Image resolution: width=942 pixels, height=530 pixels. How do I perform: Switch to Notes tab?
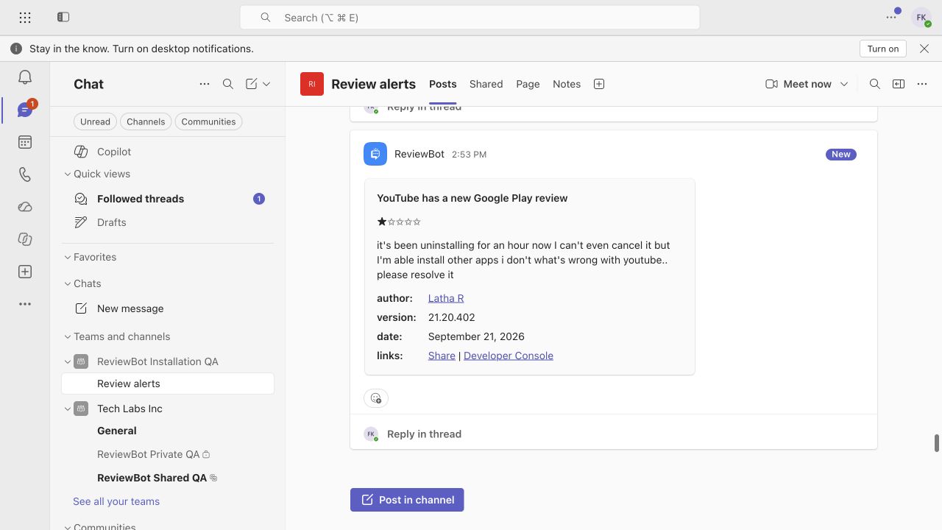click(567, 84)
